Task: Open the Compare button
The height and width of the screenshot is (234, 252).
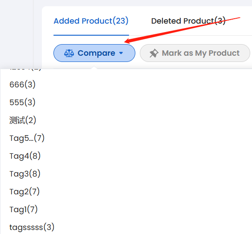Action: pyautogui.click(x=94, y=53)
